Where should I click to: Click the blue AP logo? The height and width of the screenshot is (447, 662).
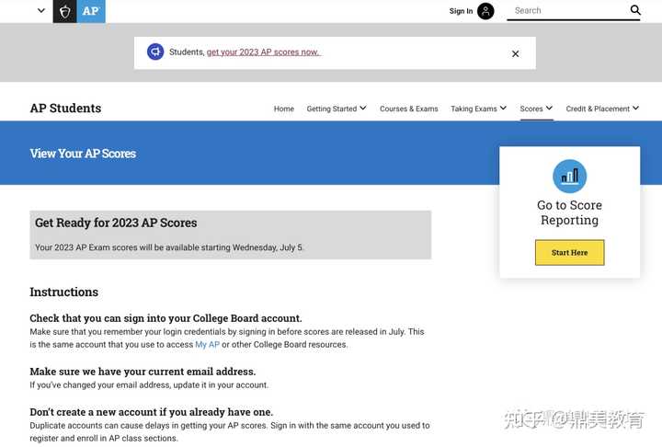[91, 11]
